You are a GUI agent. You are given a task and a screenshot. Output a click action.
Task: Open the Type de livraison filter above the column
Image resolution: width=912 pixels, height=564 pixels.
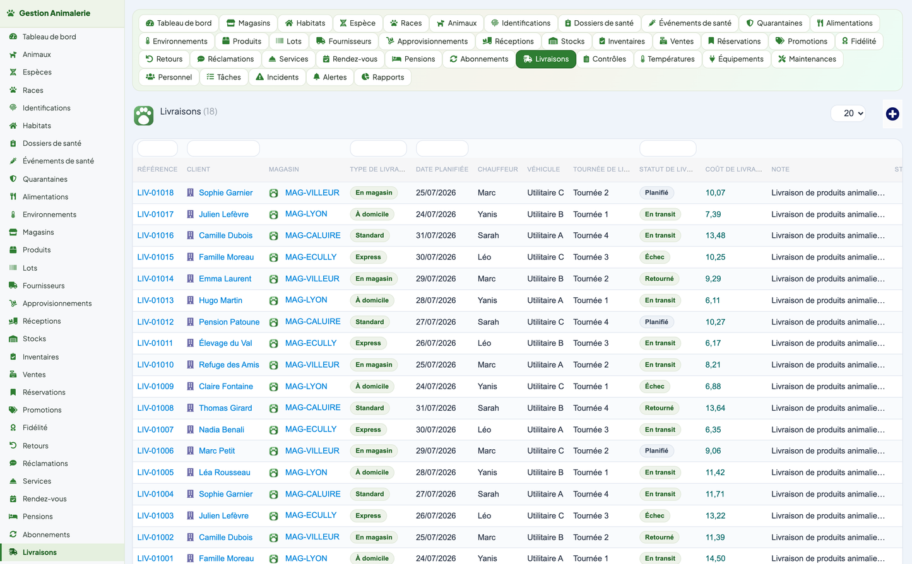(x=379, y=149)
